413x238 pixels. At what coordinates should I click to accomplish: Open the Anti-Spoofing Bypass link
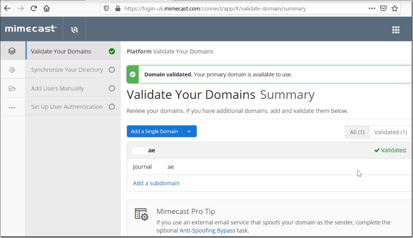pos(207,230)
